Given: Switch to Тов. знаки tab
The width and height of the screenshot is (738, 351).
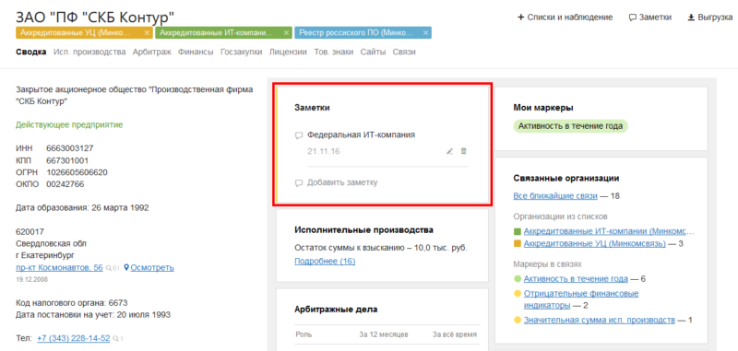Looking at the screenshot, I should pyautogui.click(x=334, y=53).
